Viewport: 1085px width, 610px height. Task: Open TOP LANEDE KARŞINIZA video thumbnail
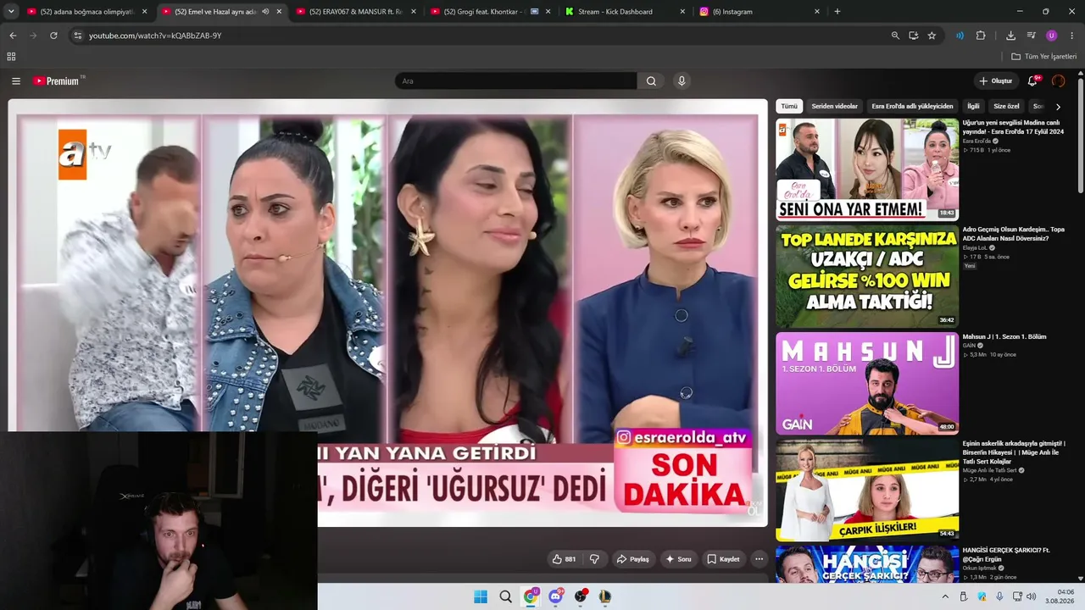(867, 277)
